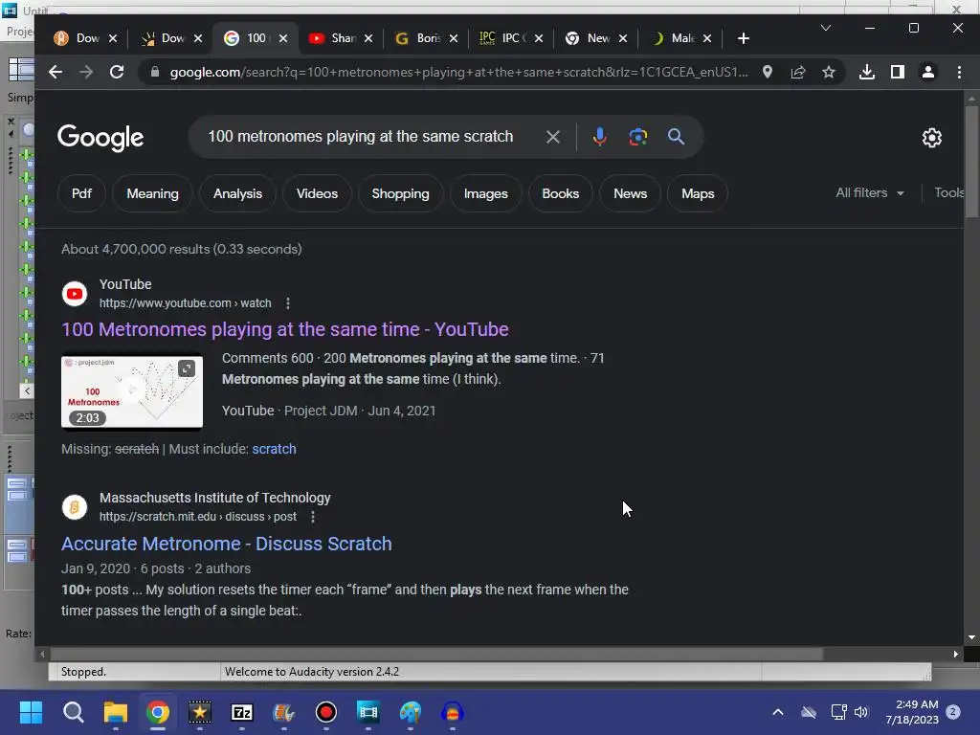Filter results by Videos

[x=317, y=193]
